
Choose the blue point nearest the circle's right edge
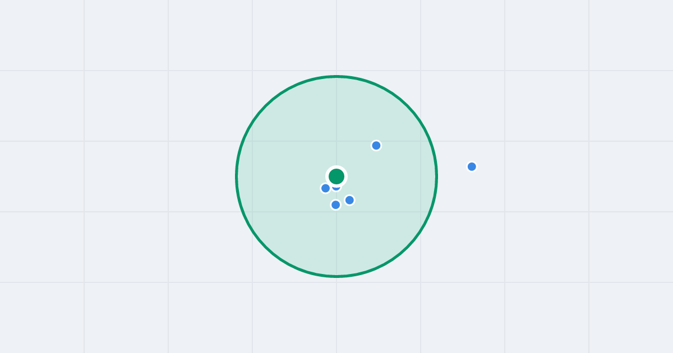pos(472,166)
